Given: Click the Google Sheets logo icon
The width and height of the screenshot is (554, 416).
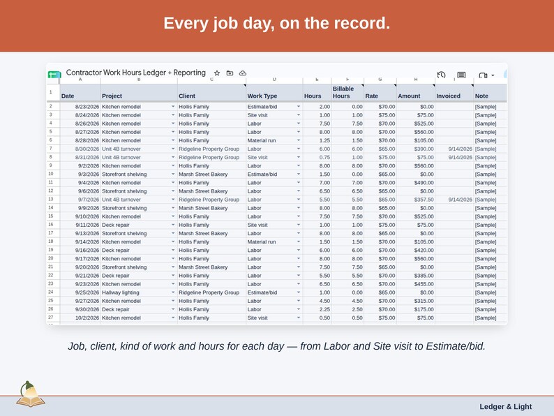Looking at the screenshot, I should (54, 75).
